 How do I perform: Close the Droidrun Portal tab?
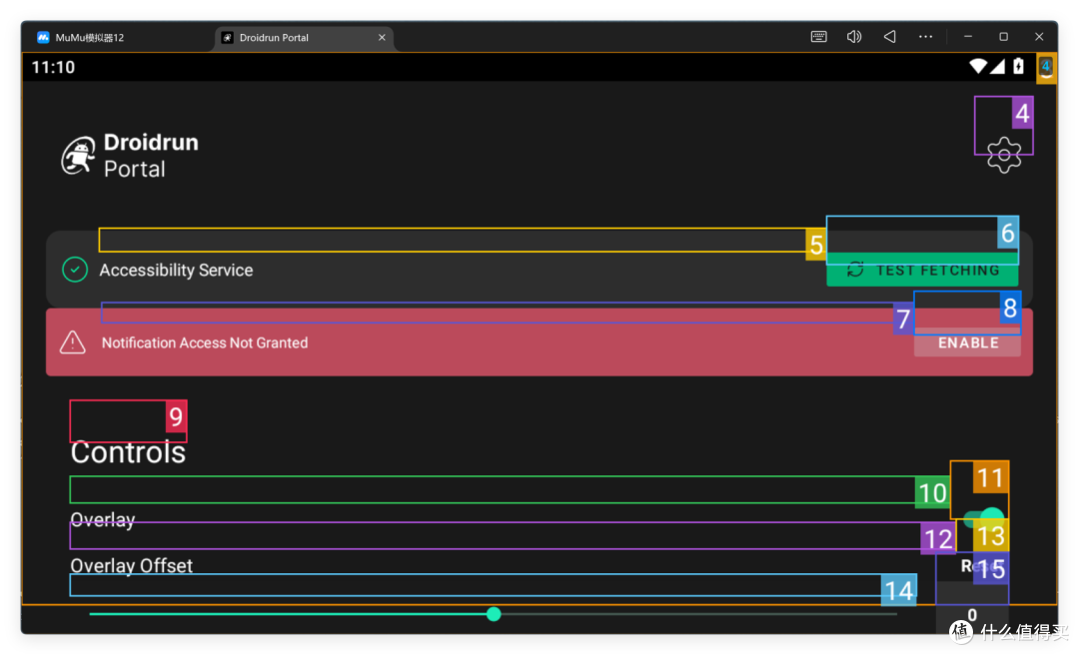click(x=382, y=38)
